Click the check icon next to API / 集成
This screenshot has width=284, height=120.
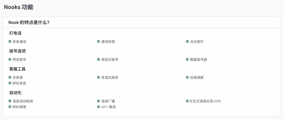pyautogui.click(x=99, y=107)
